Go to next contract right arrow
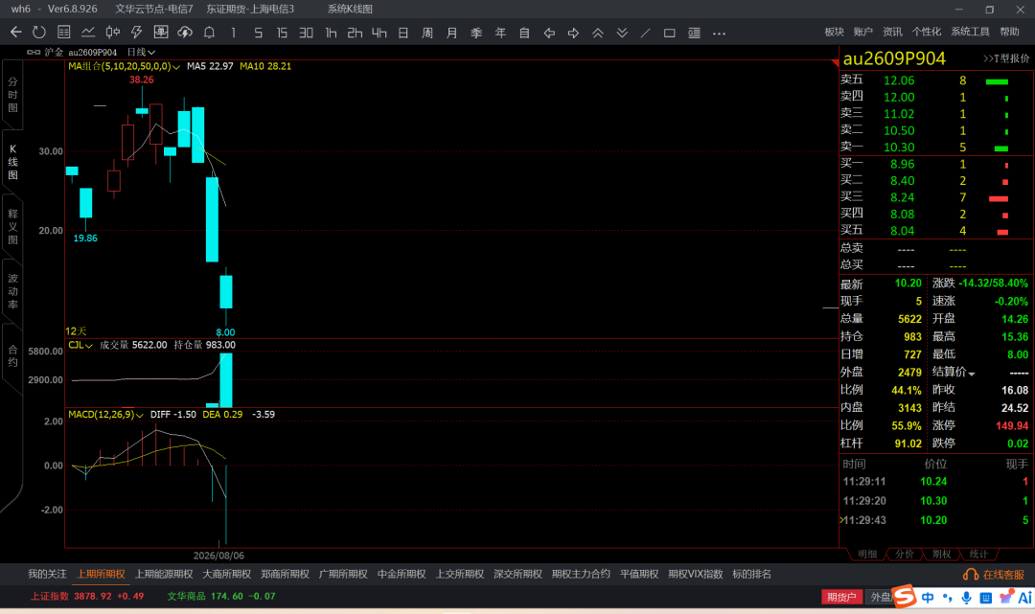 [x=573, y=33]
